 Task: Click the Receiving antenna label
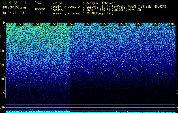[x=65, y=13]
